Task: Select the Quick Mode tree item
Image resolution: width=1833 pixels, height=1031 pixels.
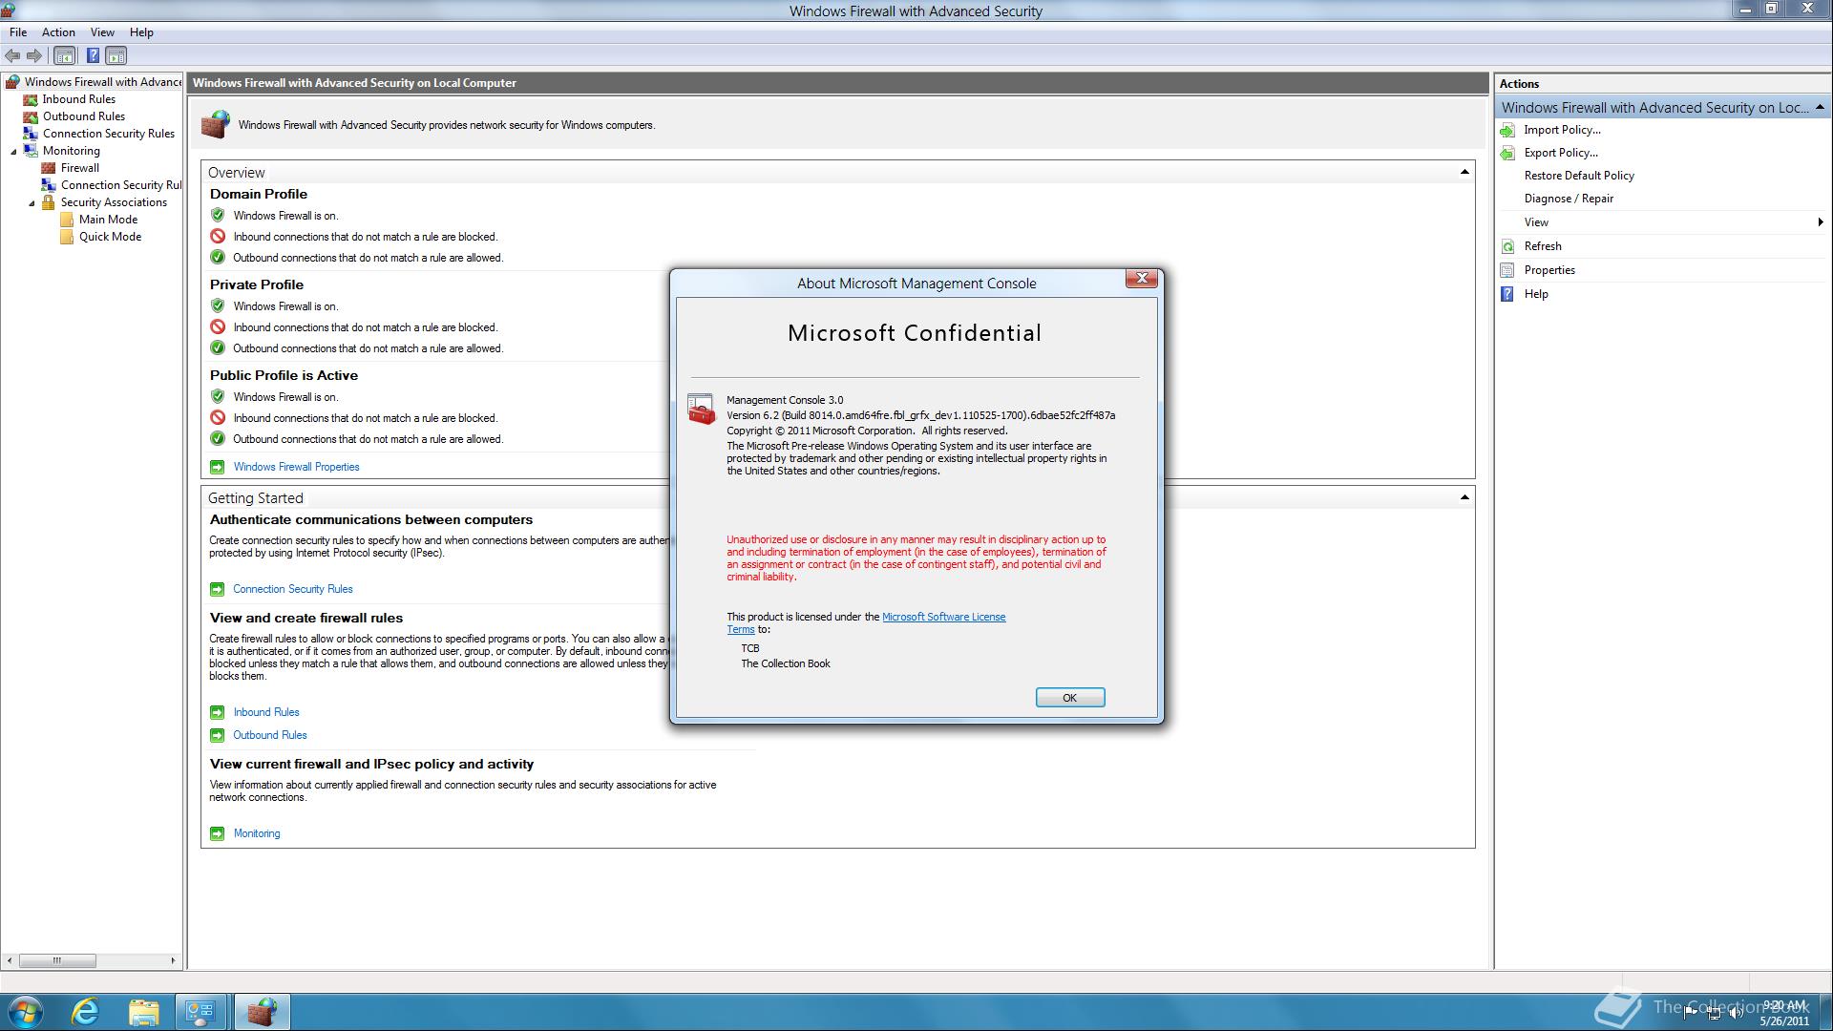Action: pyautogui.click(x=110, y=237)
